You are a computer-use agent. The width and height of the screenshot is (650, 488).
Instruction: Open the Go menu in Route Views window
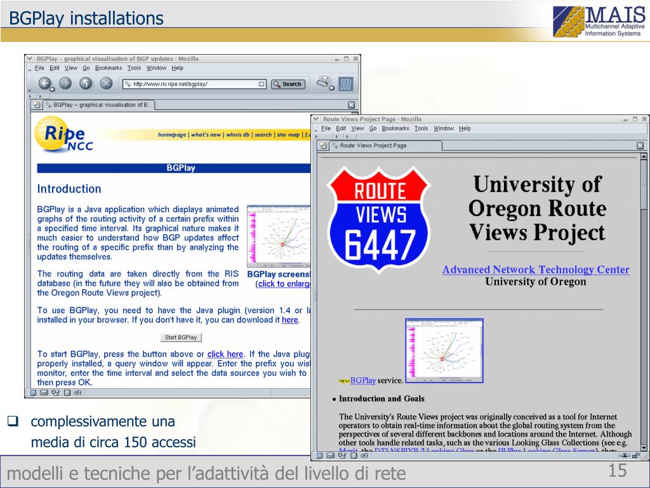click(x=373, y=128)
